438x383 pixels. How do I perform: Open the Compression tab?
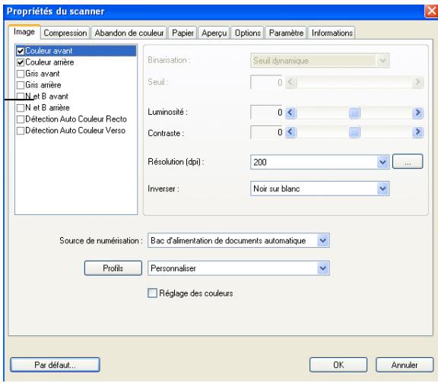(x=65, y=33)
